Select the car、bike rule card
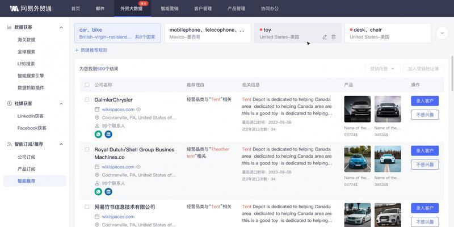 (117, 33)
